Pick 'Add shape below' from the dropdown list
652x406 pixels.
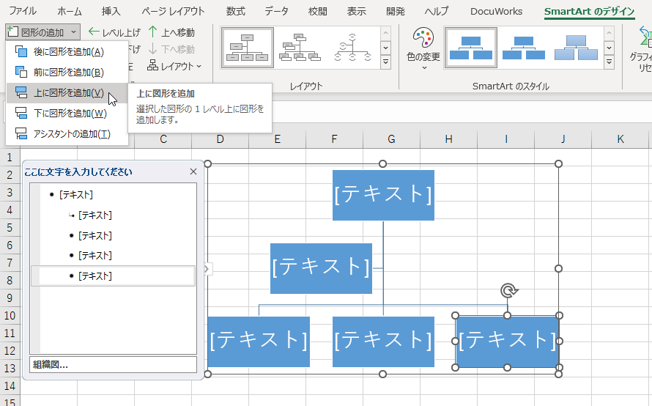point(70,114)
